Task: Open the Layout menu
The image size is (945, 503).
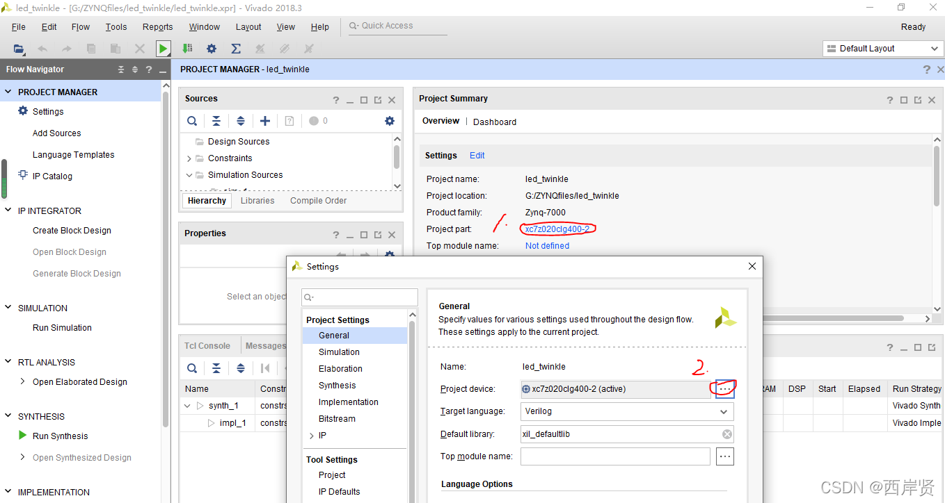Action: (x=248, y=27)
